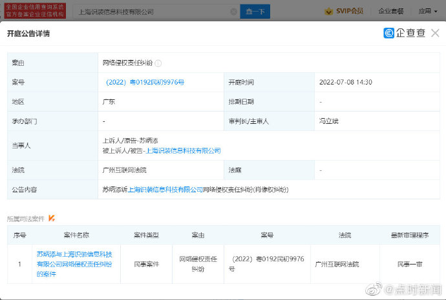Clear the search box text
The image size is (446, 300).
click(233, 12)
